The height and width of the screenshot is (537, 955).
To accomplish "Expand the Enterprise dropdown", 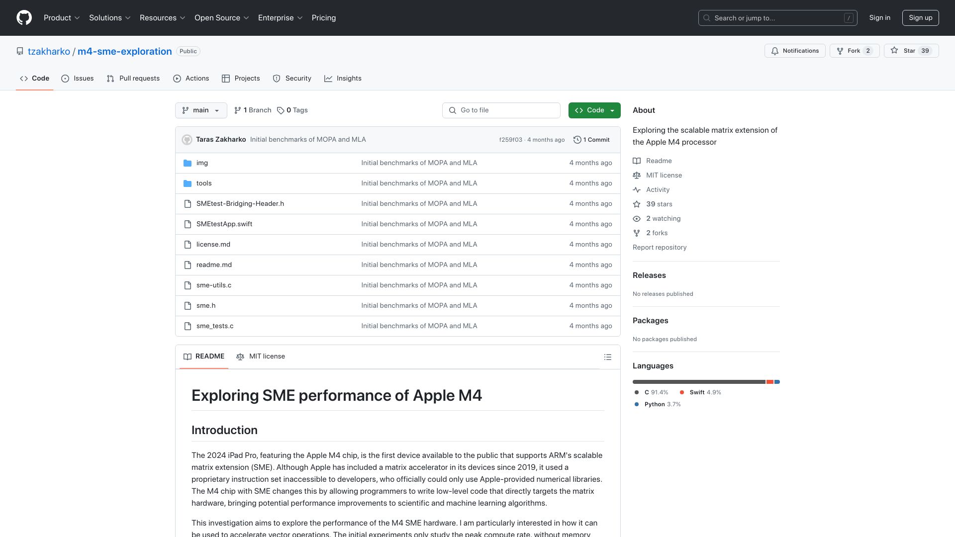I will coord(281,18).
